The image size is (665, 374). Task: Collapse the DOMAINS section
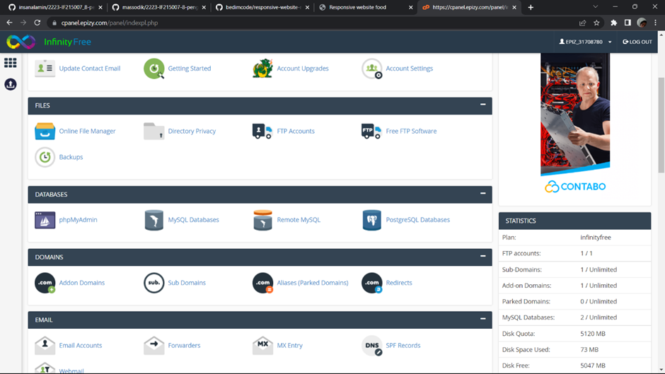coord(482,257)
